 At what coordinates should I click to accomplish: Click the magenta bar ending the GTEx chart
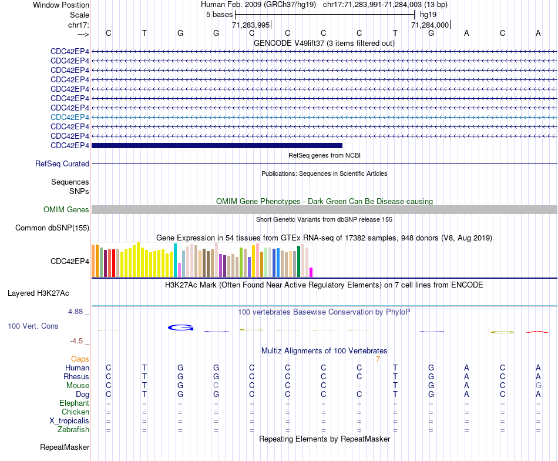pos(311,272)
